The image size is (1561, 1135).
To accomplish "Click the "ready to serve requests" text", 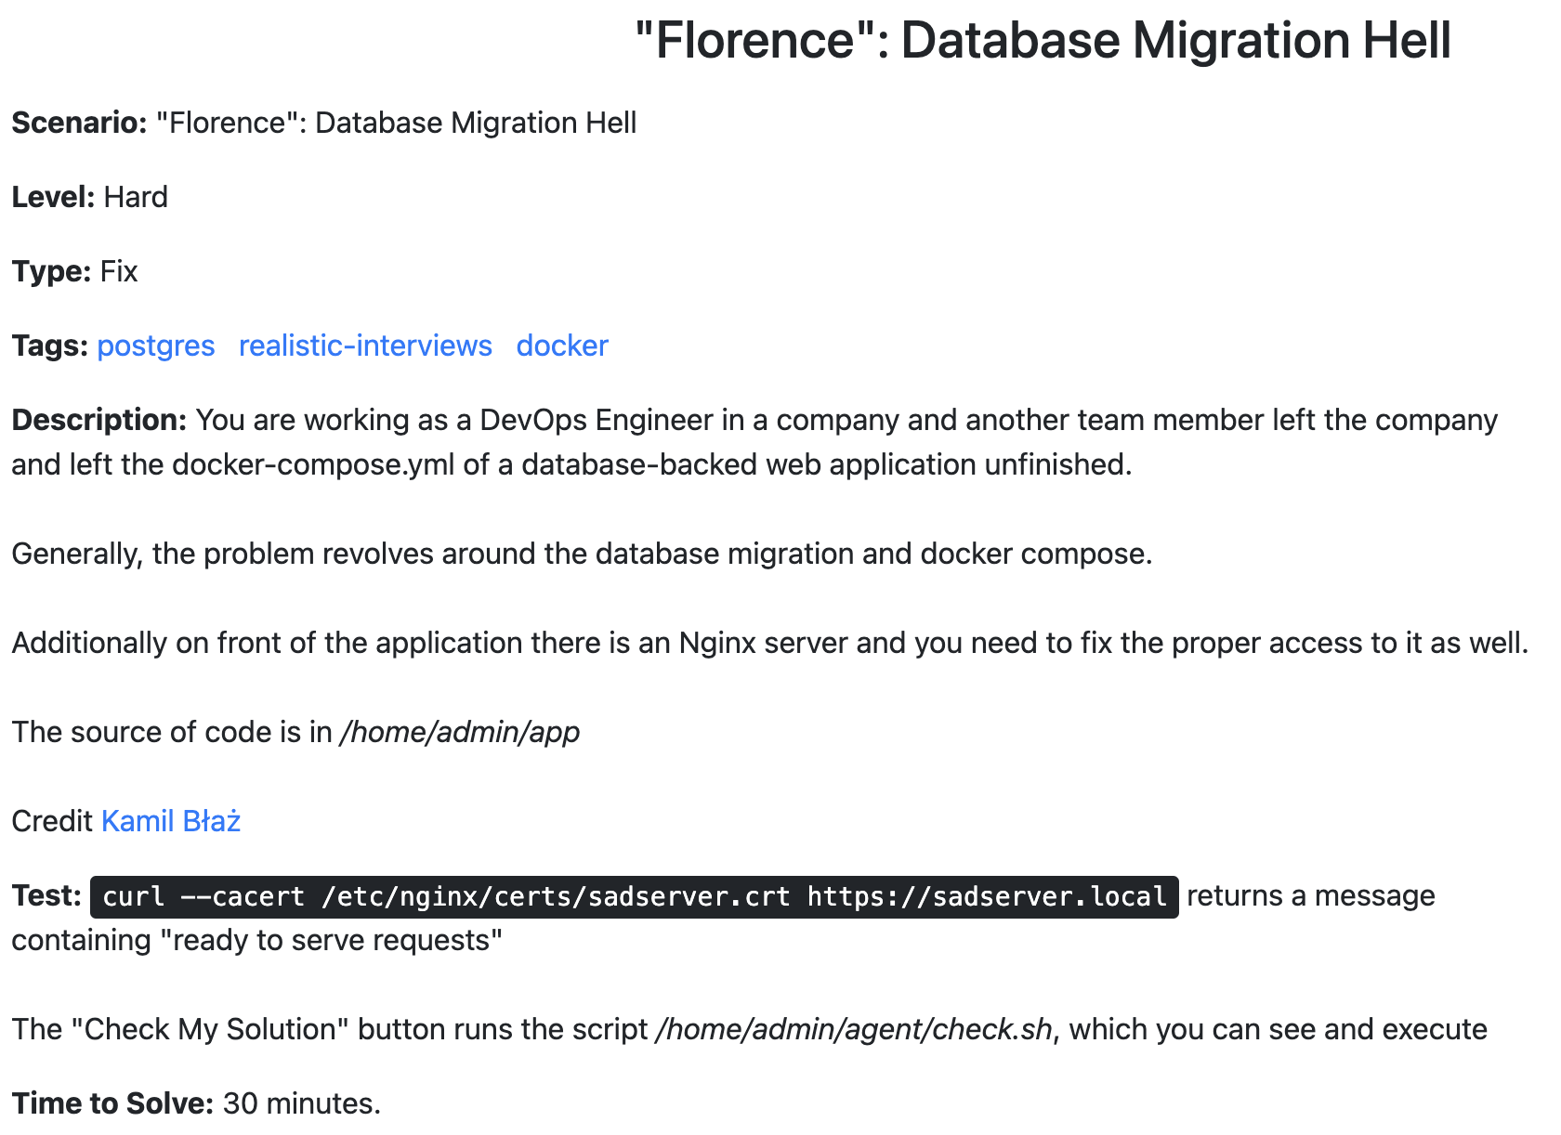I will [x=331, y=940].
